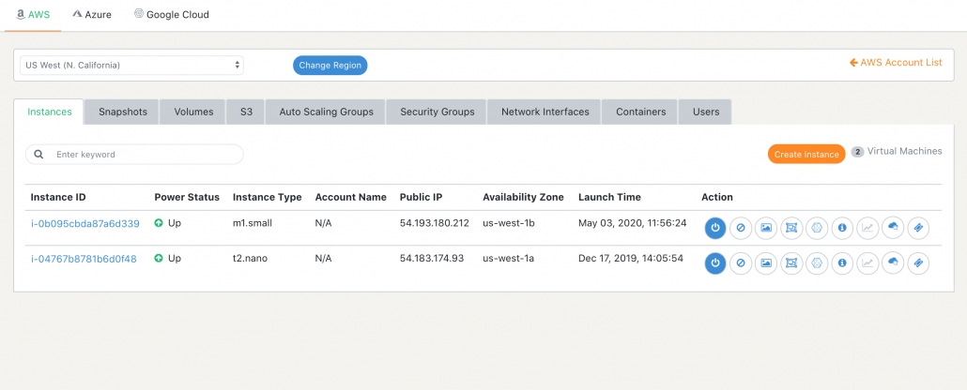Click the us-west-1a availability zone cell
This screenshot has width=967, height=390.
509,258
